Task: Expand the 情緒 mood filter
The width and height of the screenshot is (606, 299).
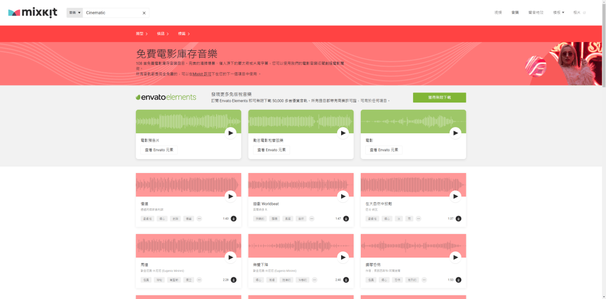Action: pos(163,34)
